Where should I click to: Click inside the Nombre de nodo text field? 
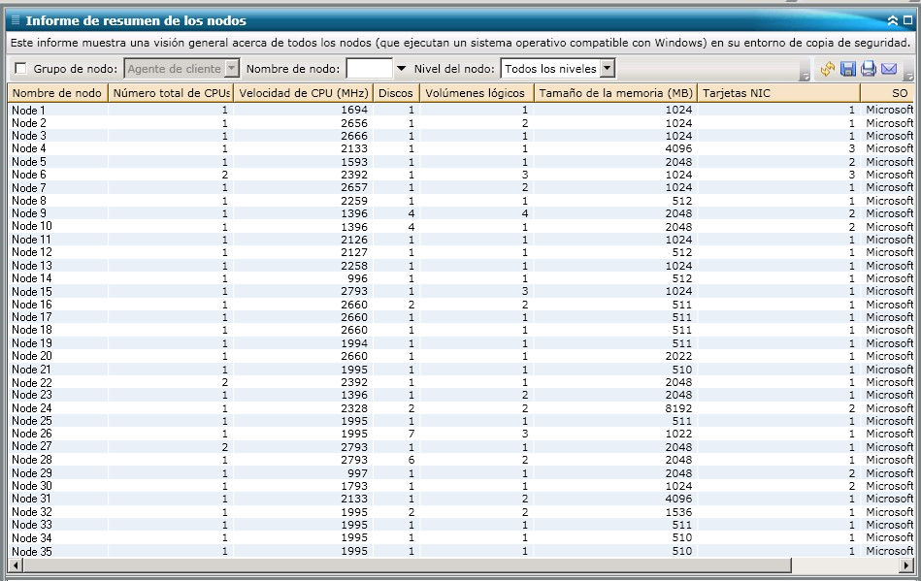click(x=369, y=69)
